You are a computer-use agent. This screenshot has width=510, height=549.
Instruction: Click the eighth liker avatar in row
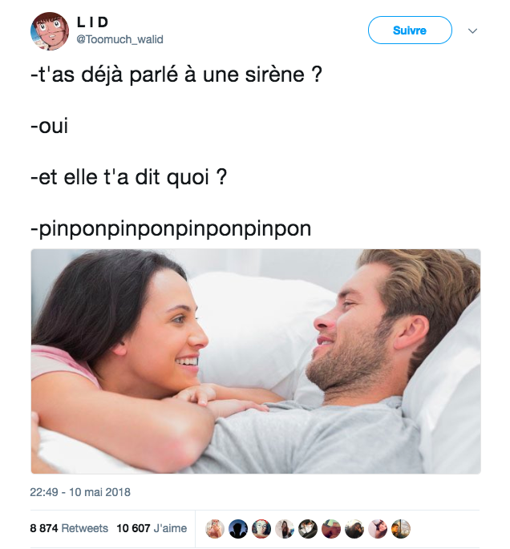(x=378, y=529)
